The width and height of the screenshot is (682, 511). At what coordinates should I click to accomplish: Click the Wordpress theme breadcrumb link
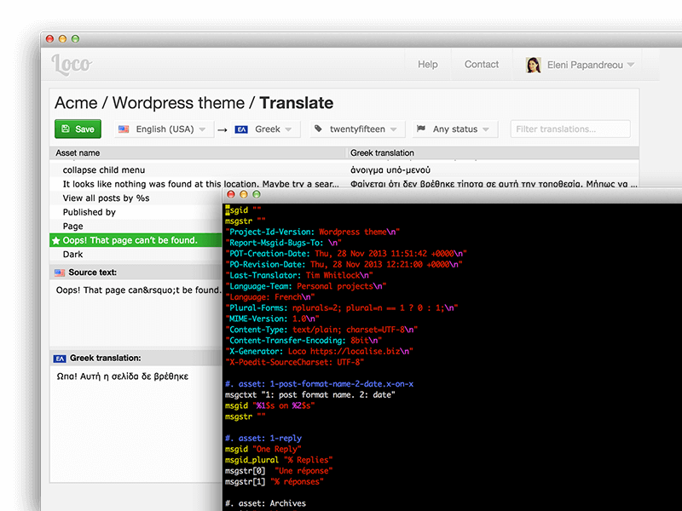click(178, 103)
